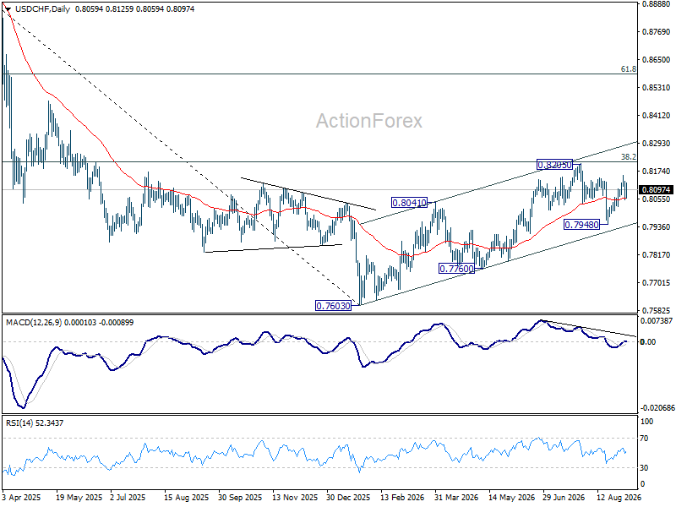Click the 0.82050 price label box
This screenshot has width=676, height=507.
[554, 164]
